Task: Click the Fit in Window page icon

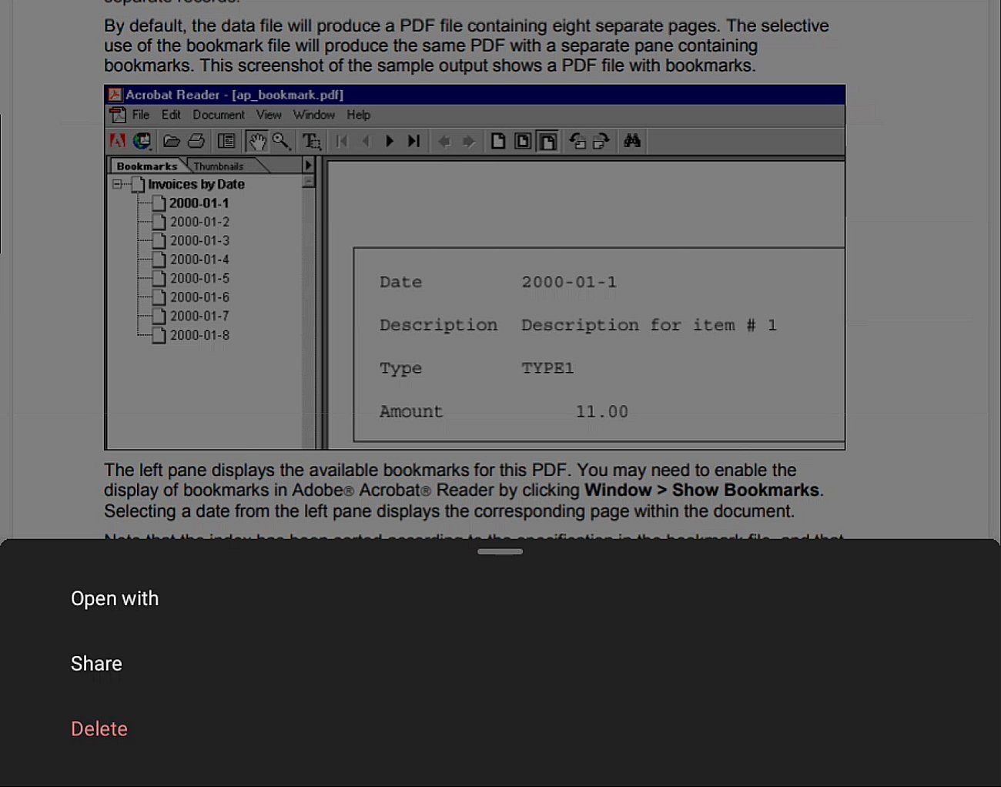Action: tap(523, 141)
